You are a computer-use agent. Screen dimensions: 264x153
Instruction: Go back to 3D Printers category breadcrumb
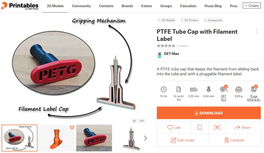click(190, 20)
